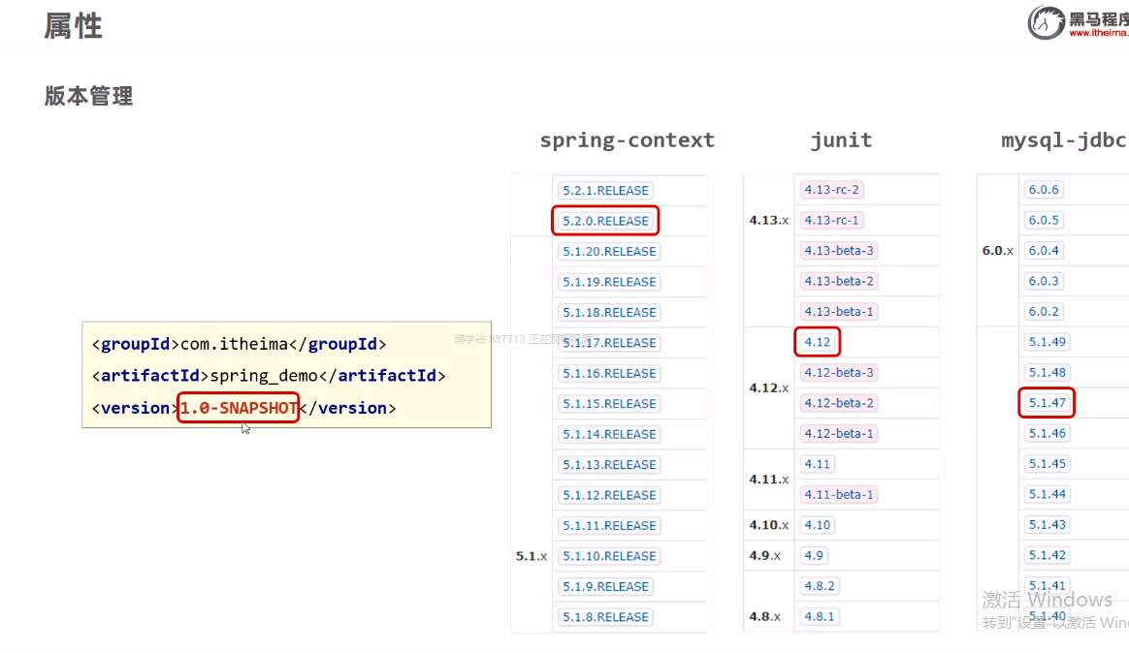The image size is (1129, 653).
Task: Click the junit 4.12.x group label
Action: (x=768, y=388)
